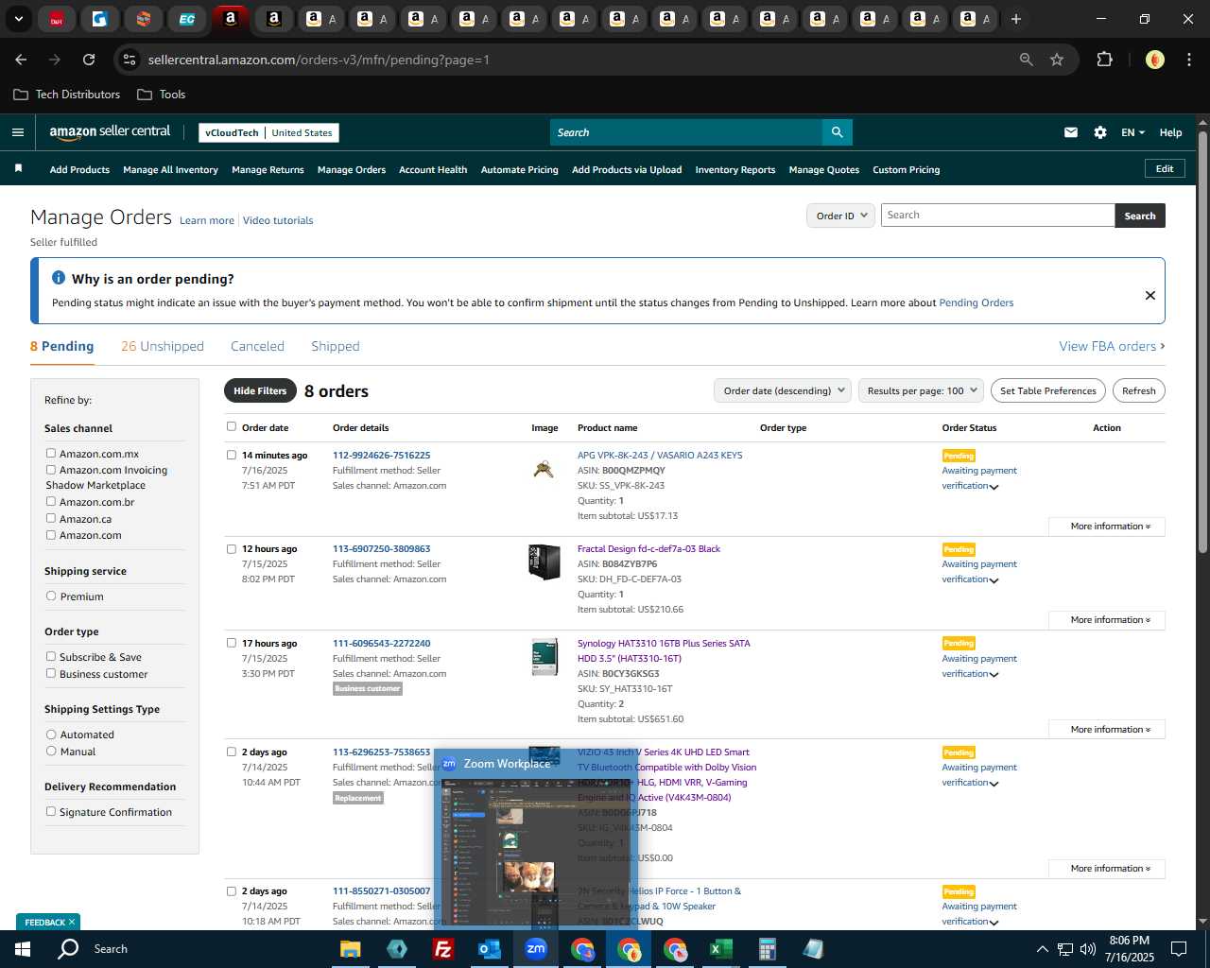Click the amazon seller central logo
This screenshot has height=968, width=1210.
tap(110, 132)
